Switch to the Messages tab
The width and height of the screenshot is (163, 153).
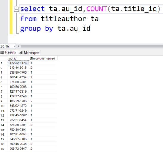tap(29, 53)
